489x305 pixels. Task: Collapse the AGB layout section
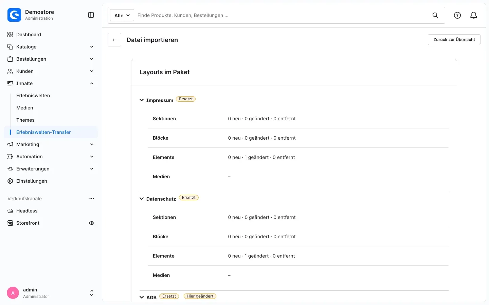(x=142, y=297)
